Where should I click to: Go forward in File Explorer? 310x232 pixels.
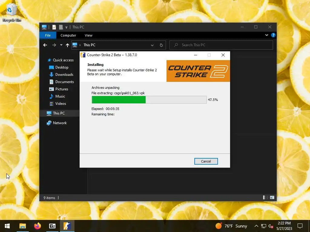click(54, 45)
